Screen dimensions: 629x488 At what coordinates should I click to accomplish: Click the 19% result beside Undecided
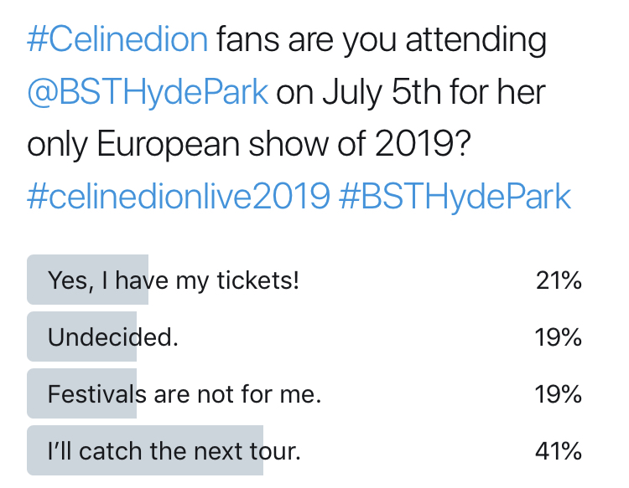click(559, 337)
